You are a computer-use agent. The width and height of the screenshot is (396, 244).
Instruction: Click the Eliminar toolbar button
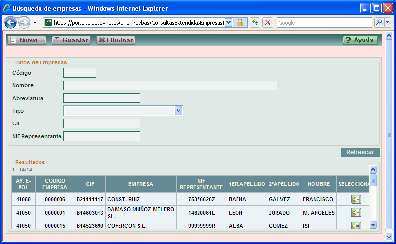[x=116, y=40]
